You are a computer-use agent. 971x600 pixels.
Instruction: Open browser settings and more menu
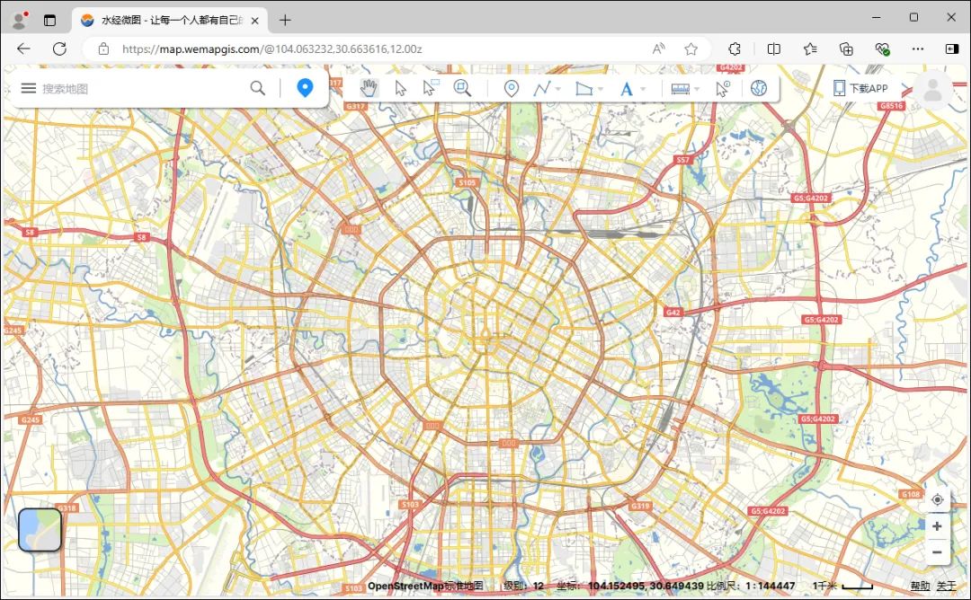[918, 49]
